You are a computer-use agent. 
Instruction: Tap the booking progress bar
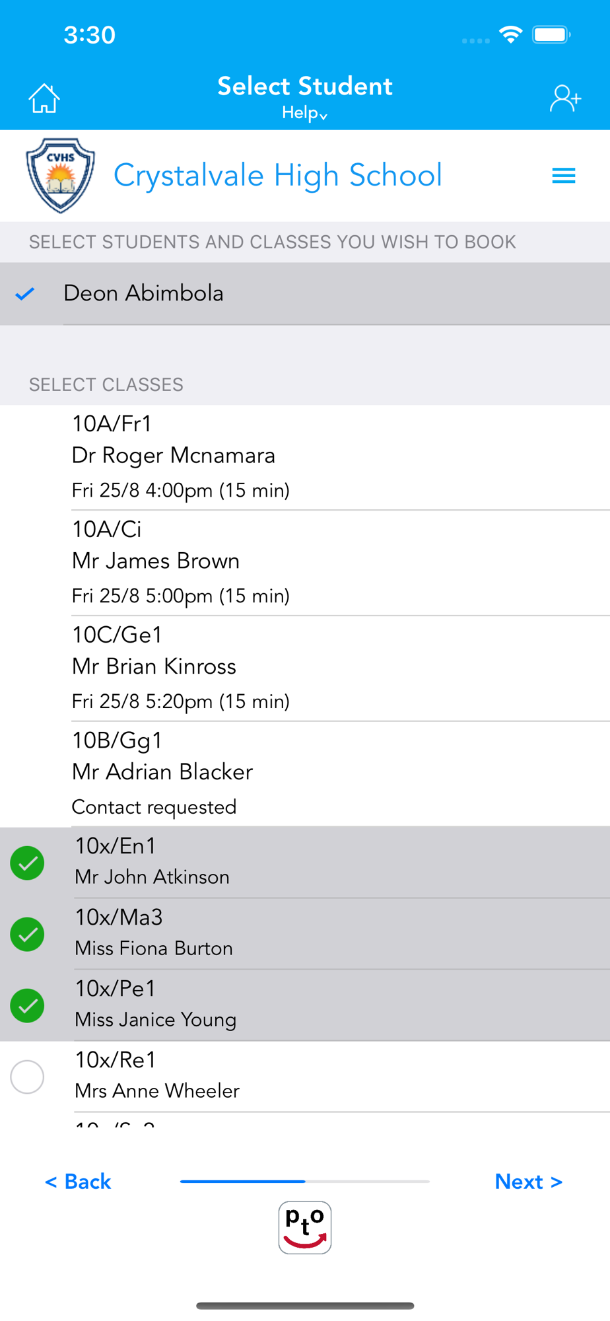pyautogui.click(x=304, y=1181)
